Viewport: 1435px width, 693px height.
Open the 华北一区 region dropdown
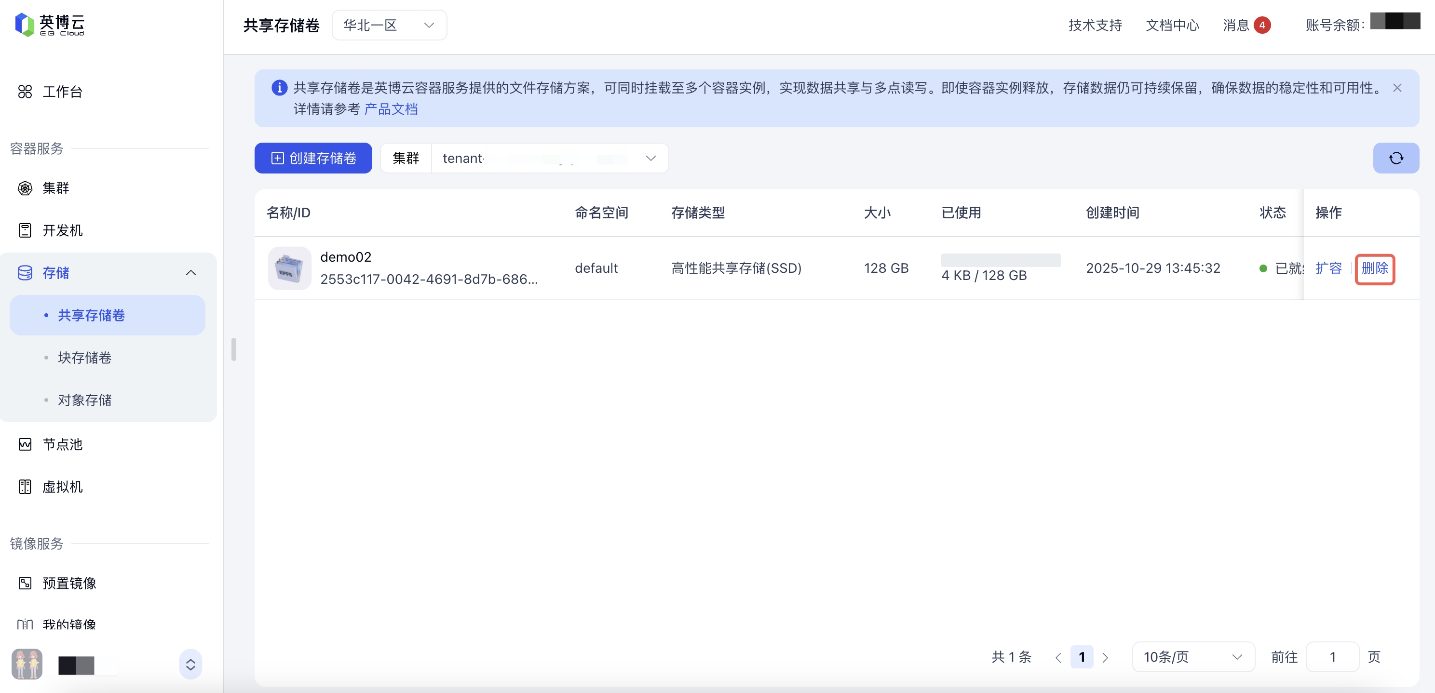tap(389, 25)
